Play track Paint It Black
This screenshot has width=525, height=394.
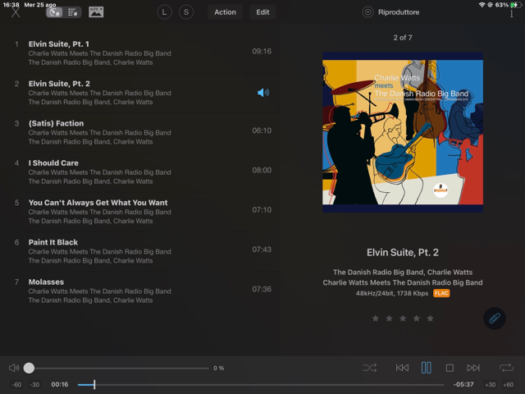[140, 251]
